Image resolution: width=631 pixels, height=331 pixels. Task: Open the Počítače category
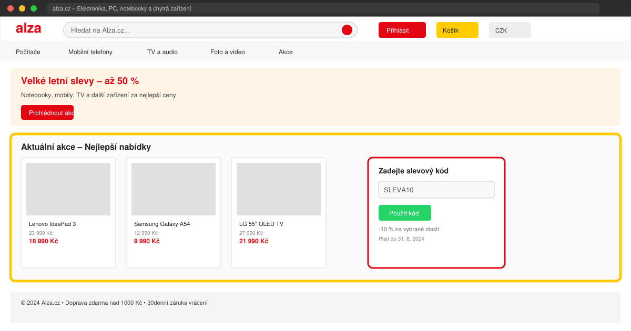coord(28,52)
